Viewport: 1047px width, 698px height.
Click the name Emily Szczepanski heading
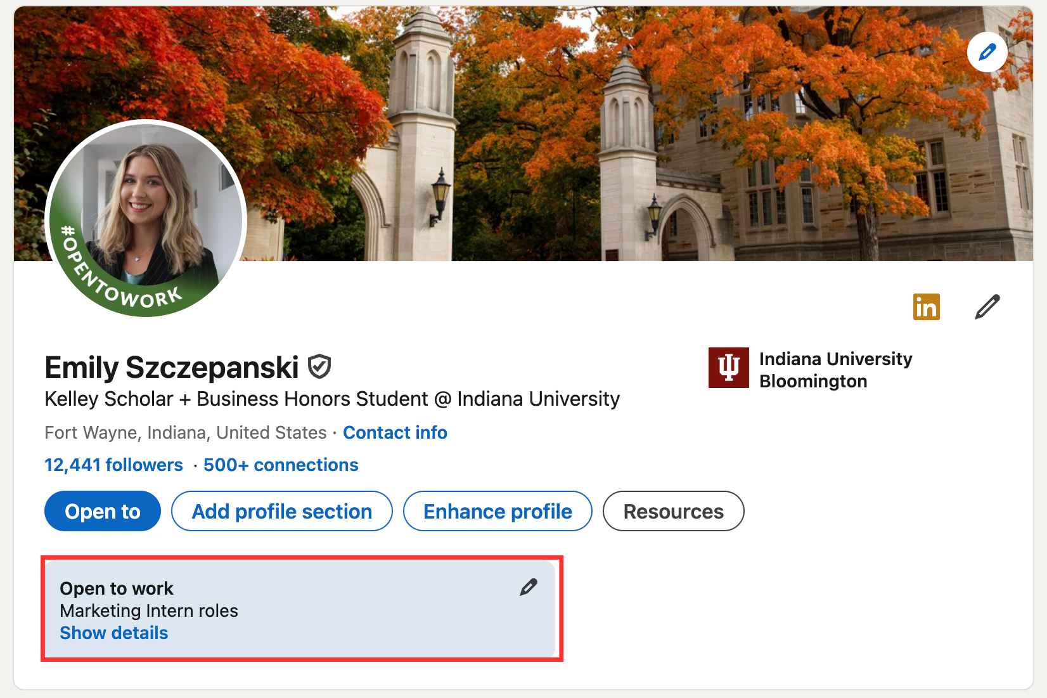click(x=171, y=368)
